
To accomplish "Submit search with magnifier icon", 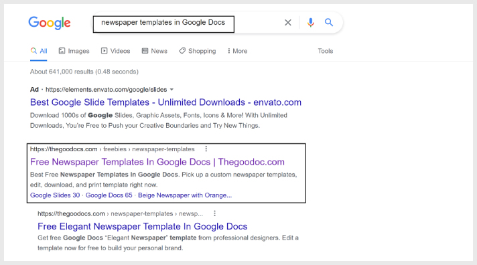I will 329,22.
